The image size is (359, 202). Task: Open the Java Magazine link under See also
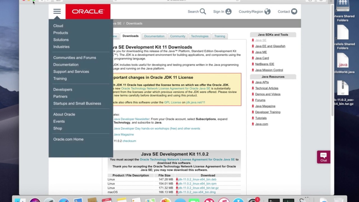(123, 135)
